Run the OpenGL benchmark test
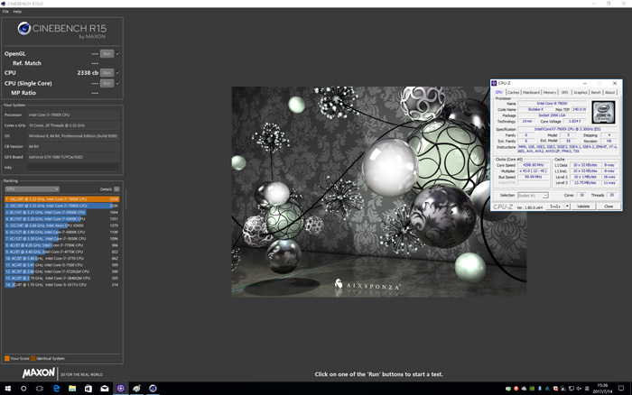This screenshot has width=632, height=395. [107, 53]
